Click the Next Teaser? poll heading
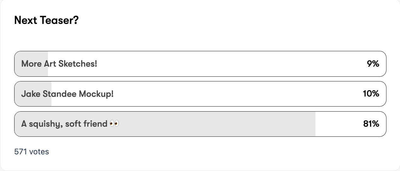This screenshot has width=400, height=171. pos(46,21)
